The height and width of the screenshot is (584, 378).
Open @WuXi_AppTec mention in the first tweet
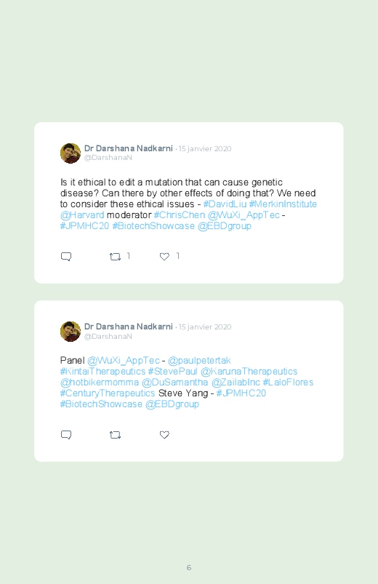point(244,215)
